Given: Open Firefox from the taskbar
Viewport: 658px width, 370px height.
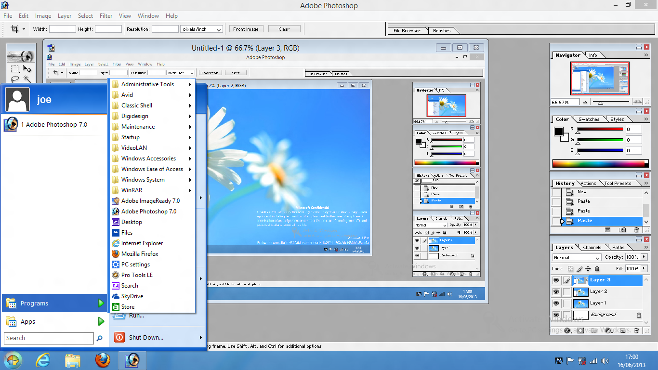Looking at the screenshot, I should pos(103,360).
